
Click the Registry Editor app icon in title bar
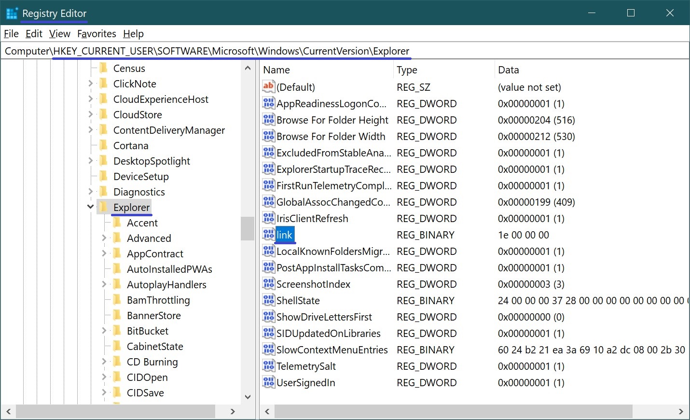(12, 14)
